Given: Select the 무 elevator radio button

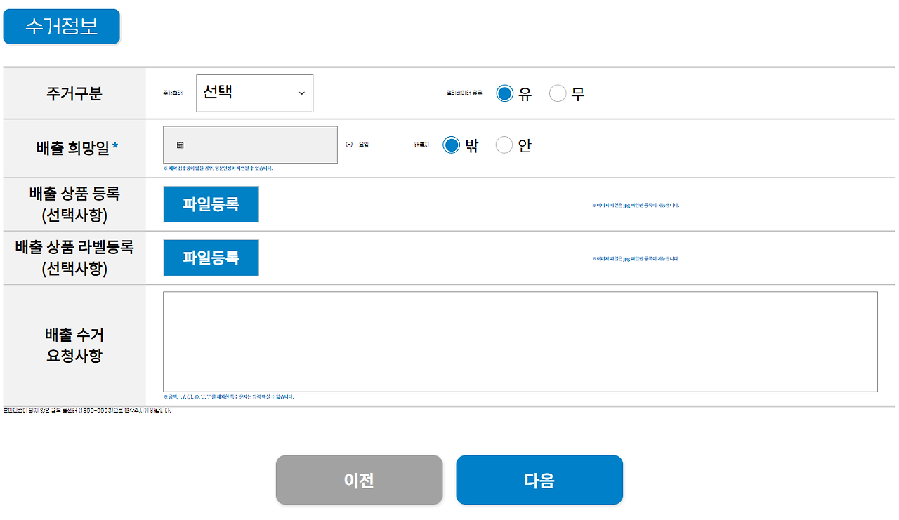Looking at the screenshot, I should click(558, 93).
